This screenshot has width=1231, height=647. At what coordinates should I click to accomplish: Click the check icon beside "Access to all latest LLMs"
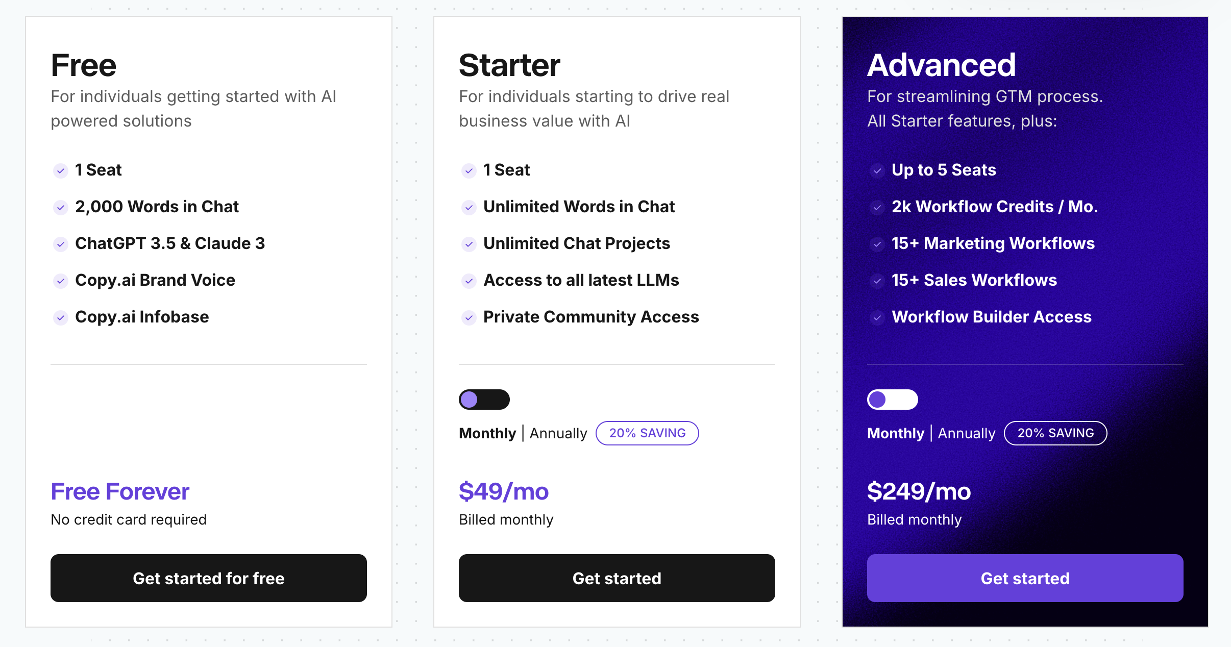point(469,281)
